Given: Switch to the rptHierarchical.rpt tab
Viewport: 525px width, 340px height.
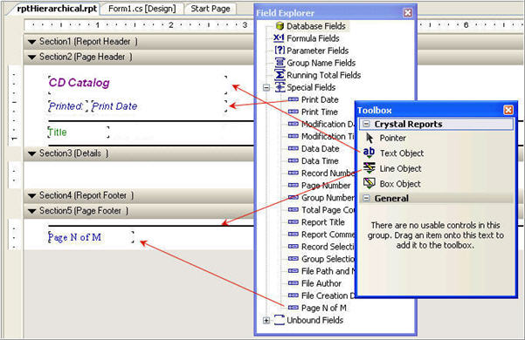Looking at the screenshot, I should 57,9.
